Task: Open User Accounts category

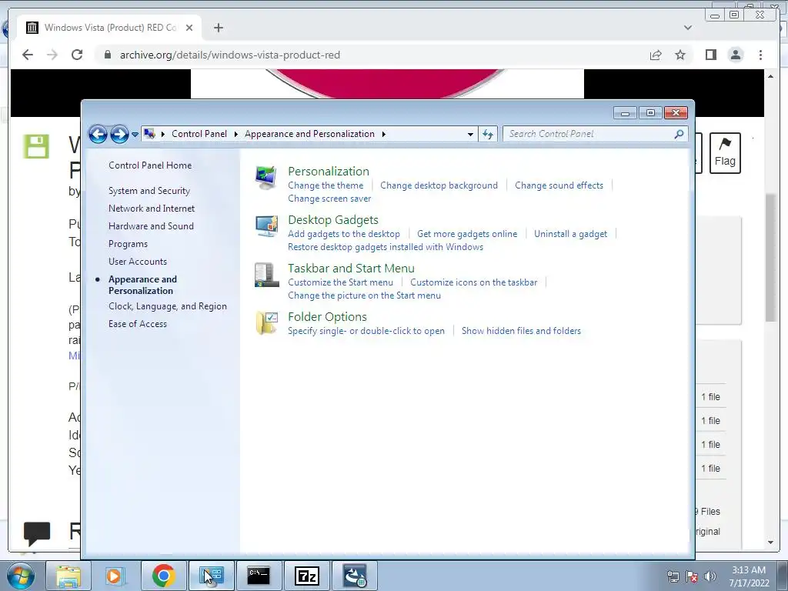Action: (x=138, y=262)
